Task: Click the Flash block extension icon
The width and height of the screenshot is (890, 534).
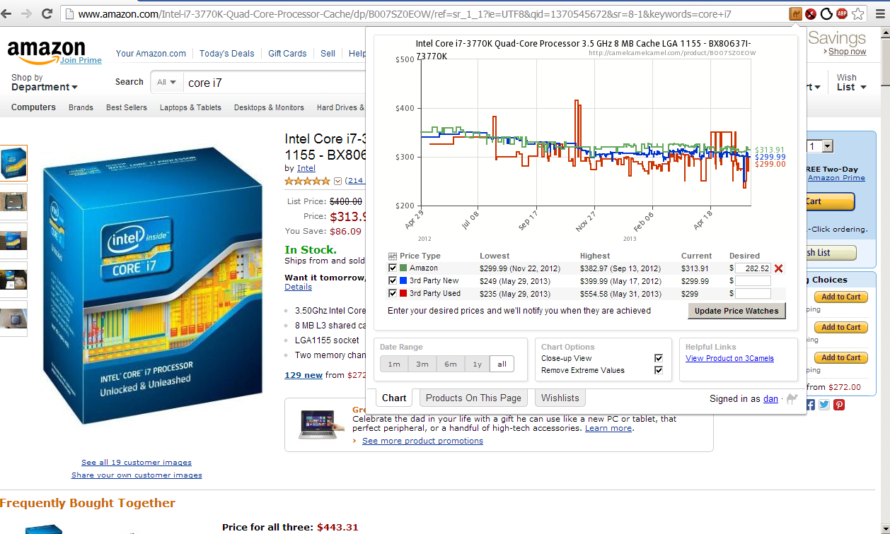Action: 811,13
